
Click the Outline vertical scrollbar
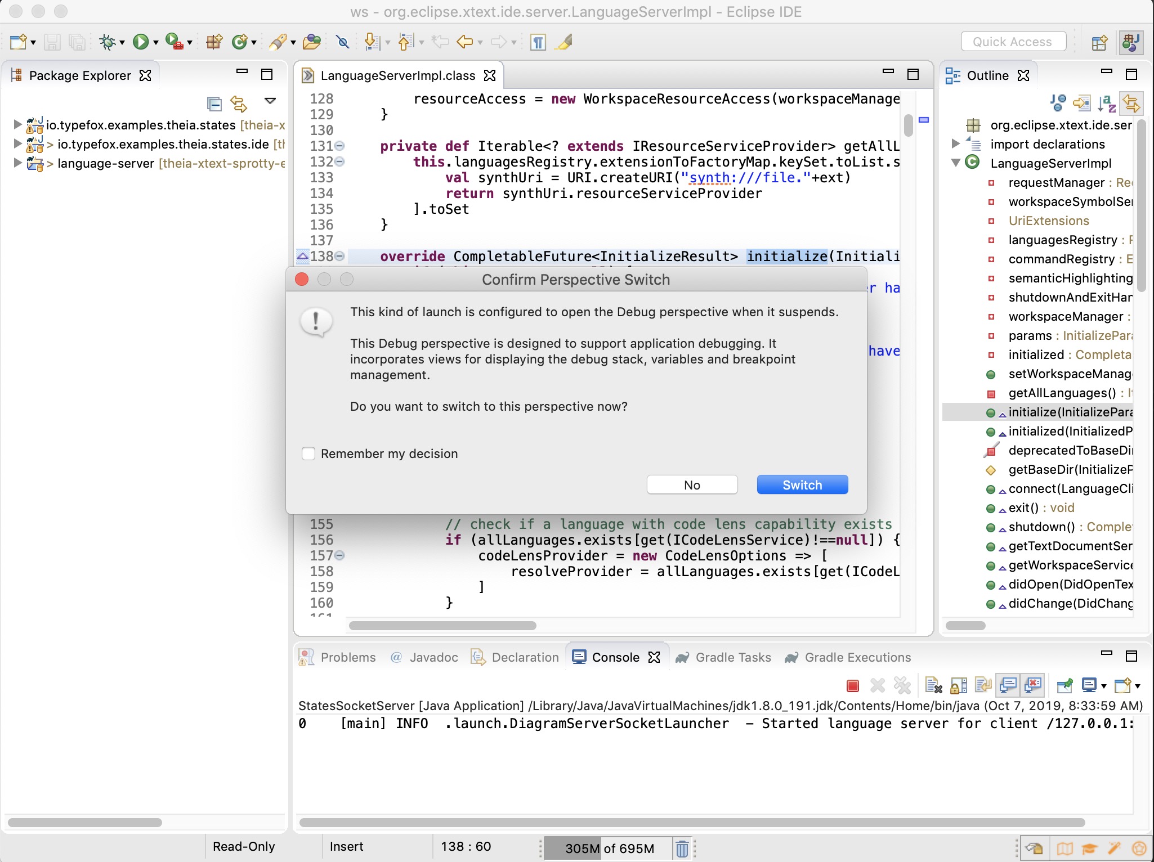click(1141, 205)
